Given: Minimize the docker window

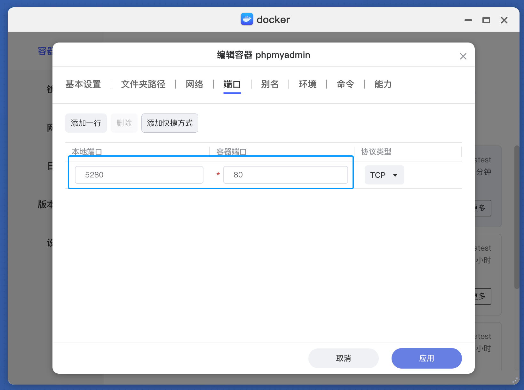Looking at the screenshot, I should [x=468, y=20].
